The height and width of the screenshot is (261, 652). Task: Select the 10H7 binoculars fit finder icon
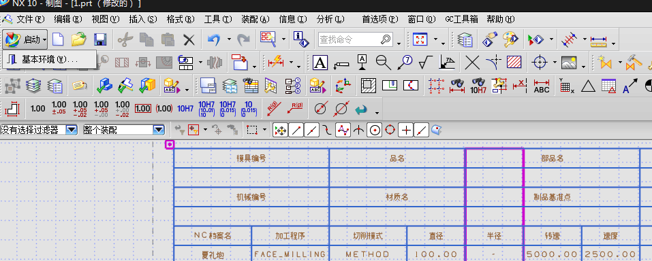point(478,86)
